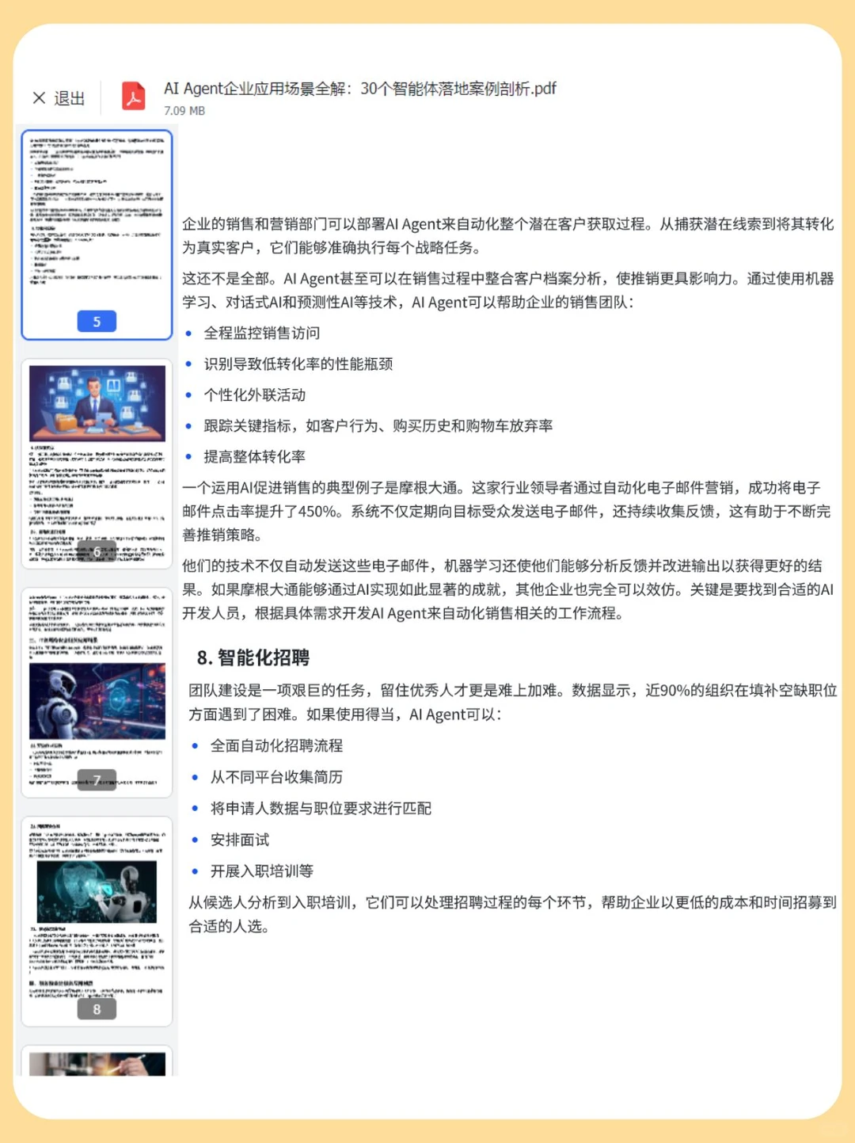The height and width of the screenshot is (1143, 855).
Task: Open the partially visible page 9 thumbnail
Action: pyautogui.click(x=97, y=1061)
